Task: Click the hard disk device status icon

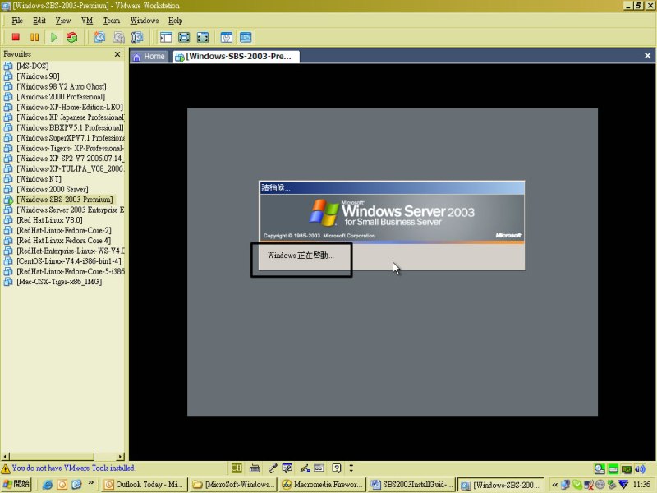Action: (x=600, y=469)
